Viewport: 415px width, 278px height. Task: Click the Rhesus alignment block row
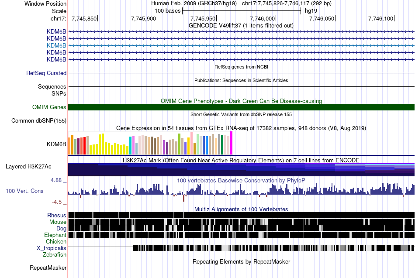(242, 215)
